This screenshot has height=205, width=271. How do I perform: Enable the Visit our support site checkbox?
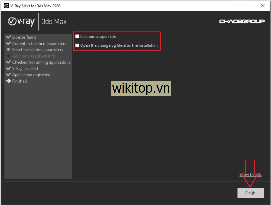77,37
